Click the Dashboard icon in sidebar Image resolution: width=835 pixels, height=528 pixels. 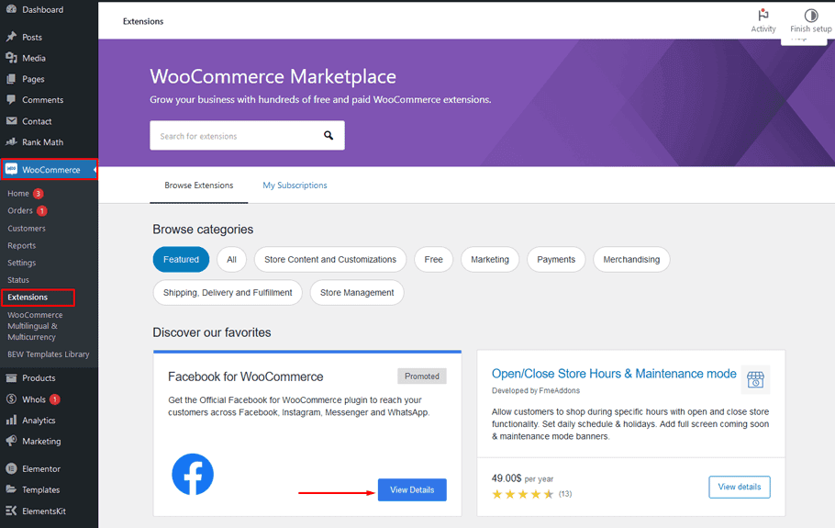point(11,9)
